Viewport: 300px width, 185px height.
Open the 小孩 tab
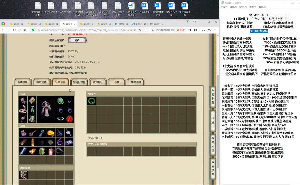tap(117, 82)
